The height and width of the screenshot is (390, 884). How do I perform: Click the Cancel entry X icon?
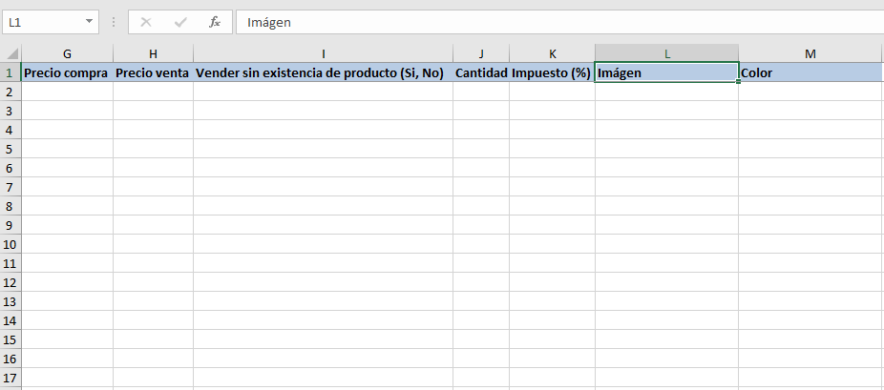tap(146, 22)
